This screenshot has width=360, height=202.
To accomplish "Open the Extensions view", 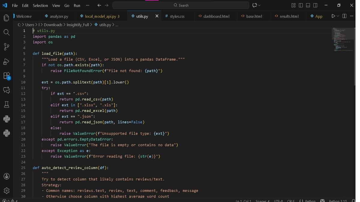I will point(6,76).
